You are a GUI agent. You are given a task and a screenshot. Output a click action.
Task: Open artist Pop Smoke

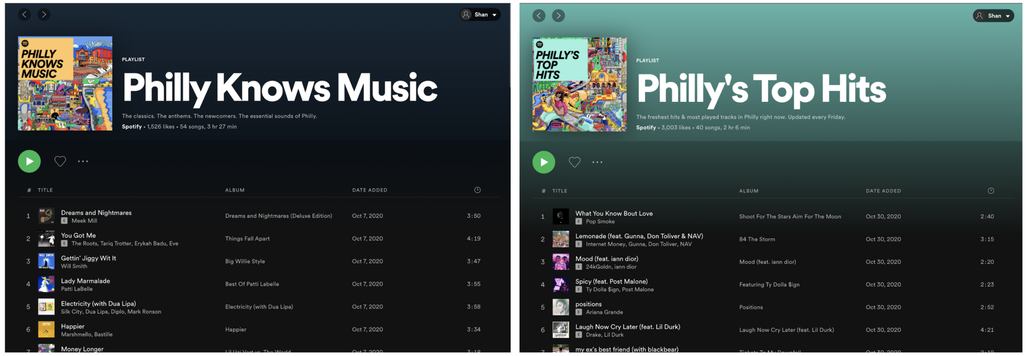click(x=600, y=222)
